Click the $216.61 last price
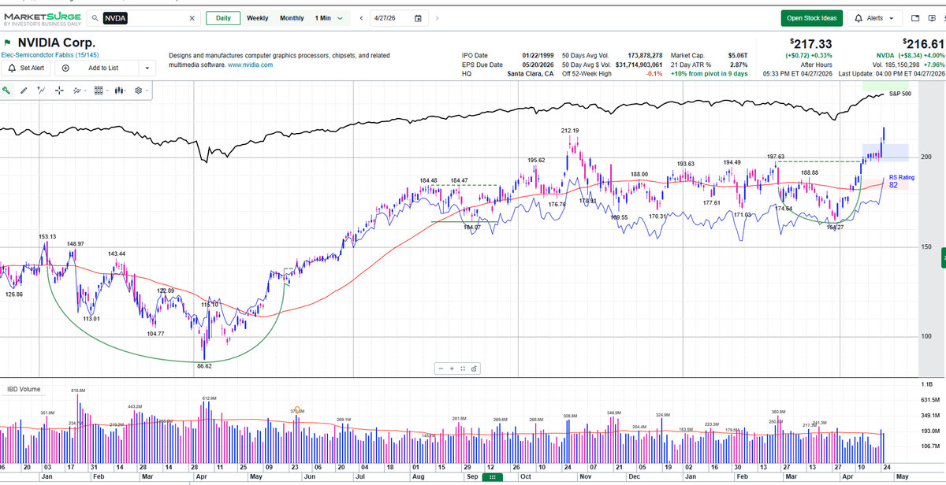Viewport: 946px width, 485px height. [x=923, y=43]
